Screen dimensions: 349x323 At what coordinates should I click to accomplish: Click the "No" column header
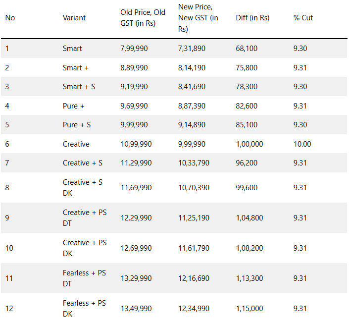(x=10, y=18)
